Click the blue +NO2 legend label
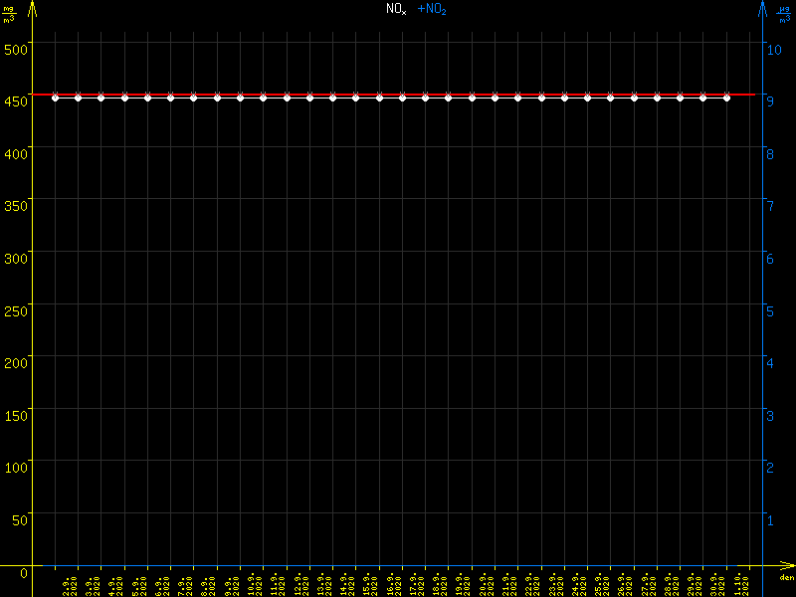 (431, 9)
